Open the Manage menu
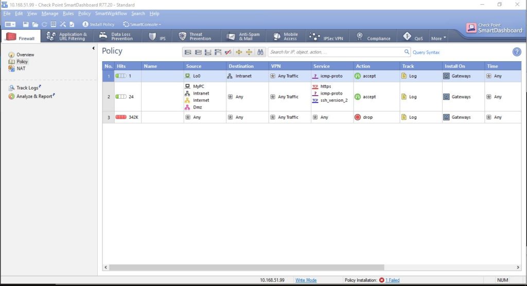The width and height of the screenshot is (527, 286). point(50,13)
